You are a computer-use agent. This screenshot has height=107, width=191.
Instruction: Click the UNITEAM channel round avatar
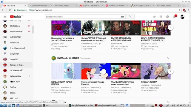(54, 58)
